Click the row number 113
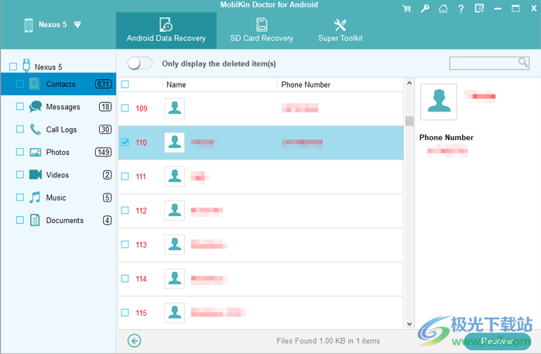This screenshot has height=354, width=541. click(x=141, y=245)
